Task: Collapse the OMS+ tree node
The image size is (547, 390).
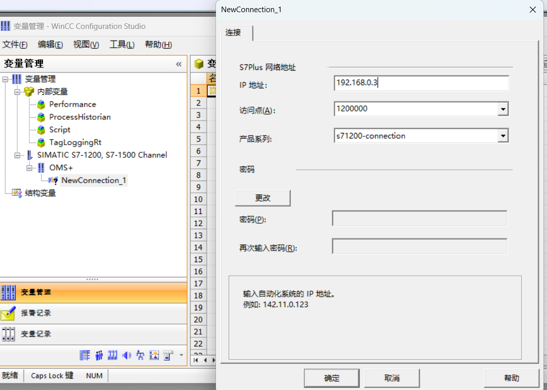Action: click(29, 168)
